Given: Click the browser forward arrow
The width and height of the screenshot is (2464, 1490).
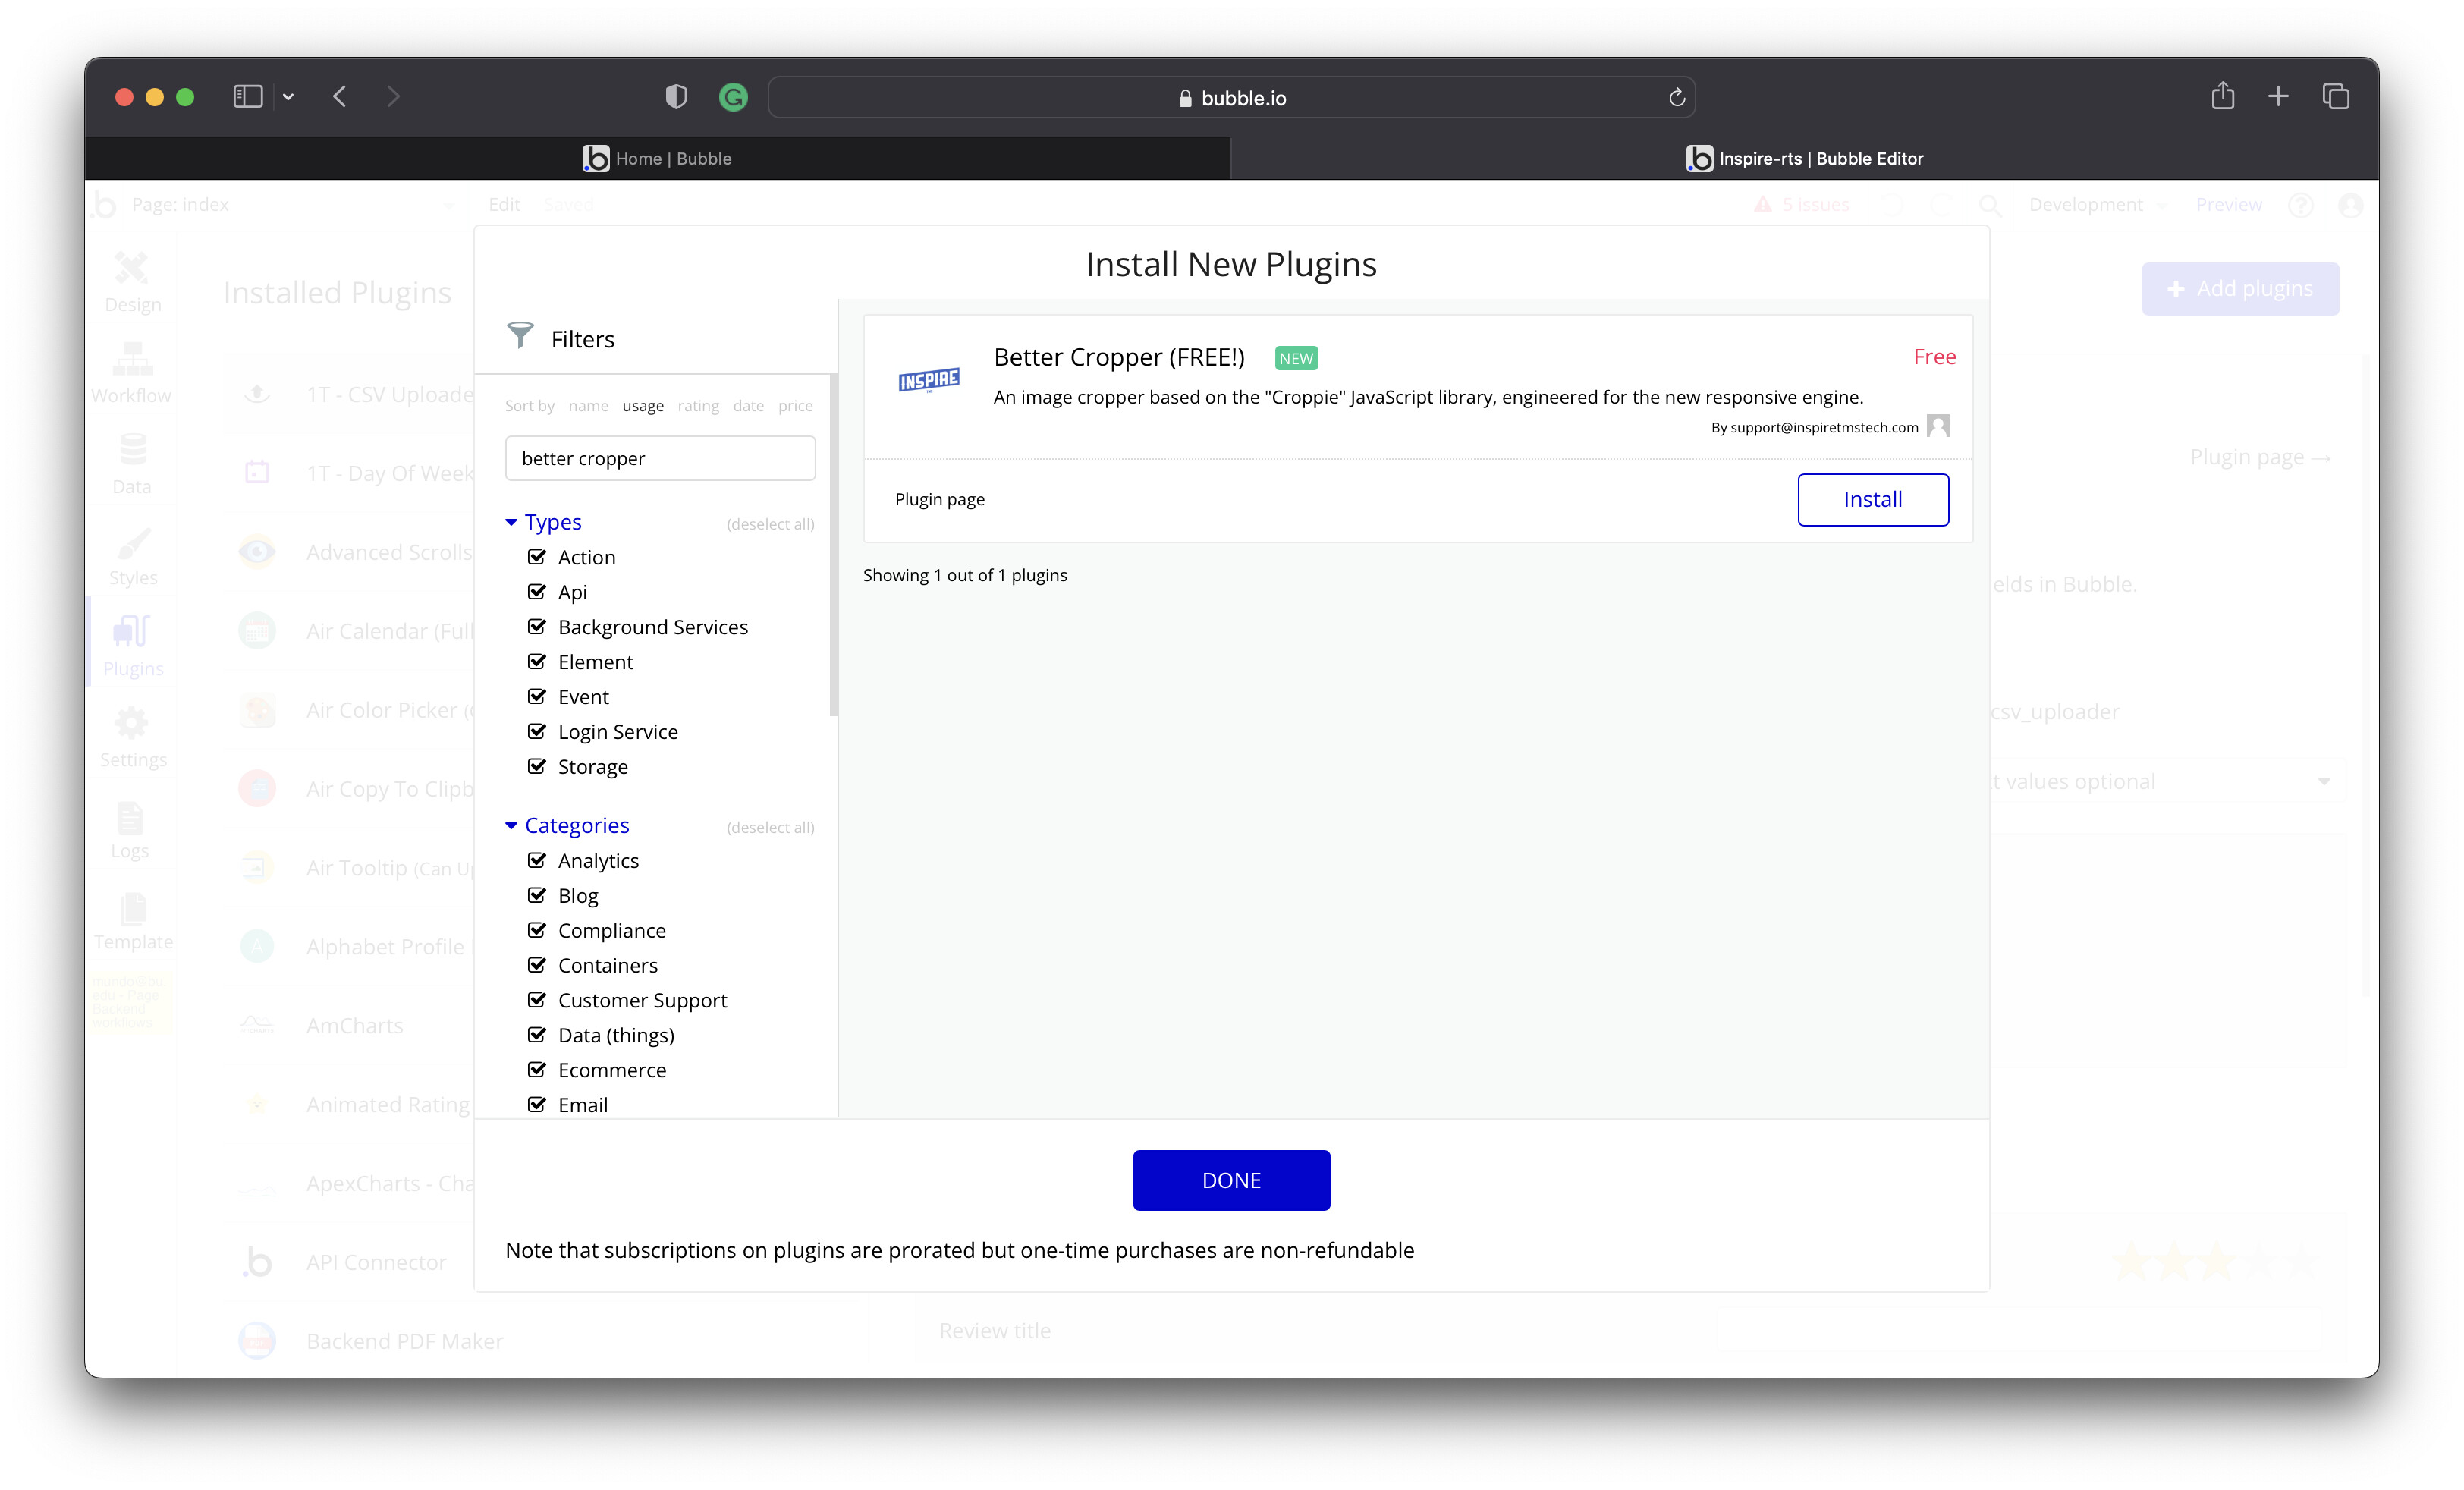Looking at the screenshot, I should coord(393,97).
